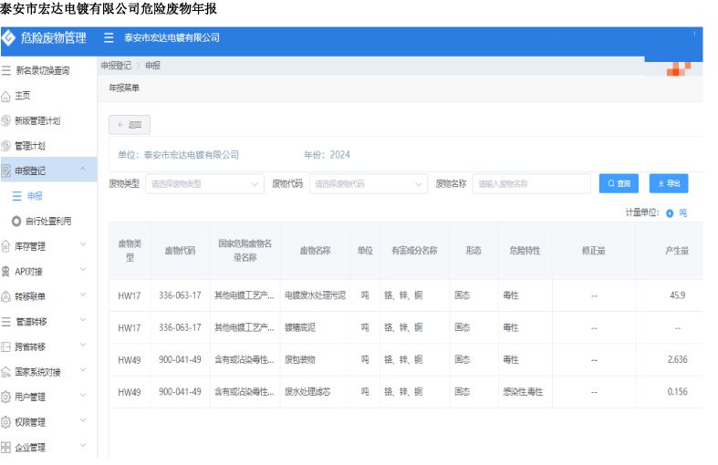This screenshot has height=465, width=718.
Task: Click the 主页 home icon in sidebar
Action: [6, 96]
